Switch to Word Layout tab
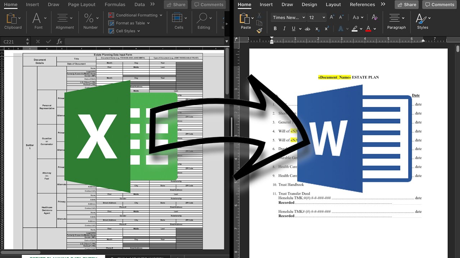This screenshot has height=258, width=460. [x=333, y=5]
